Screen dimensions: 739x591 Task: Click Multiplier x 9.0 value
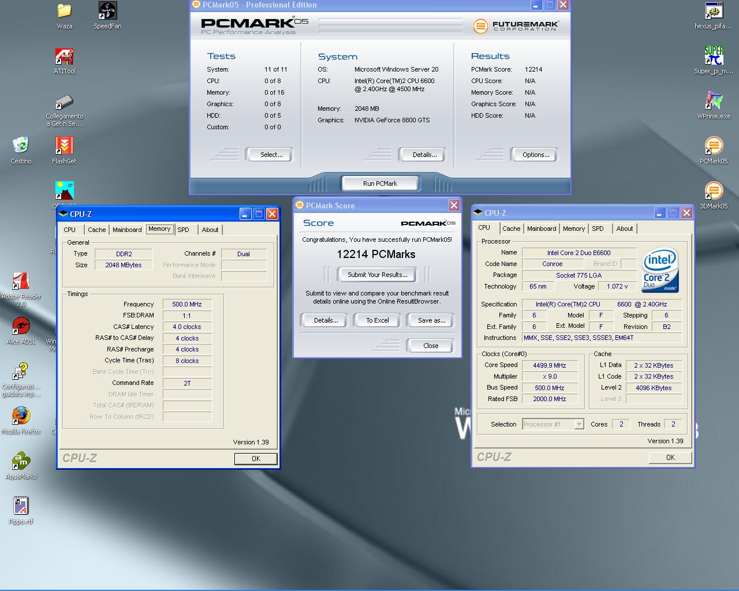(x=550, y=376)
